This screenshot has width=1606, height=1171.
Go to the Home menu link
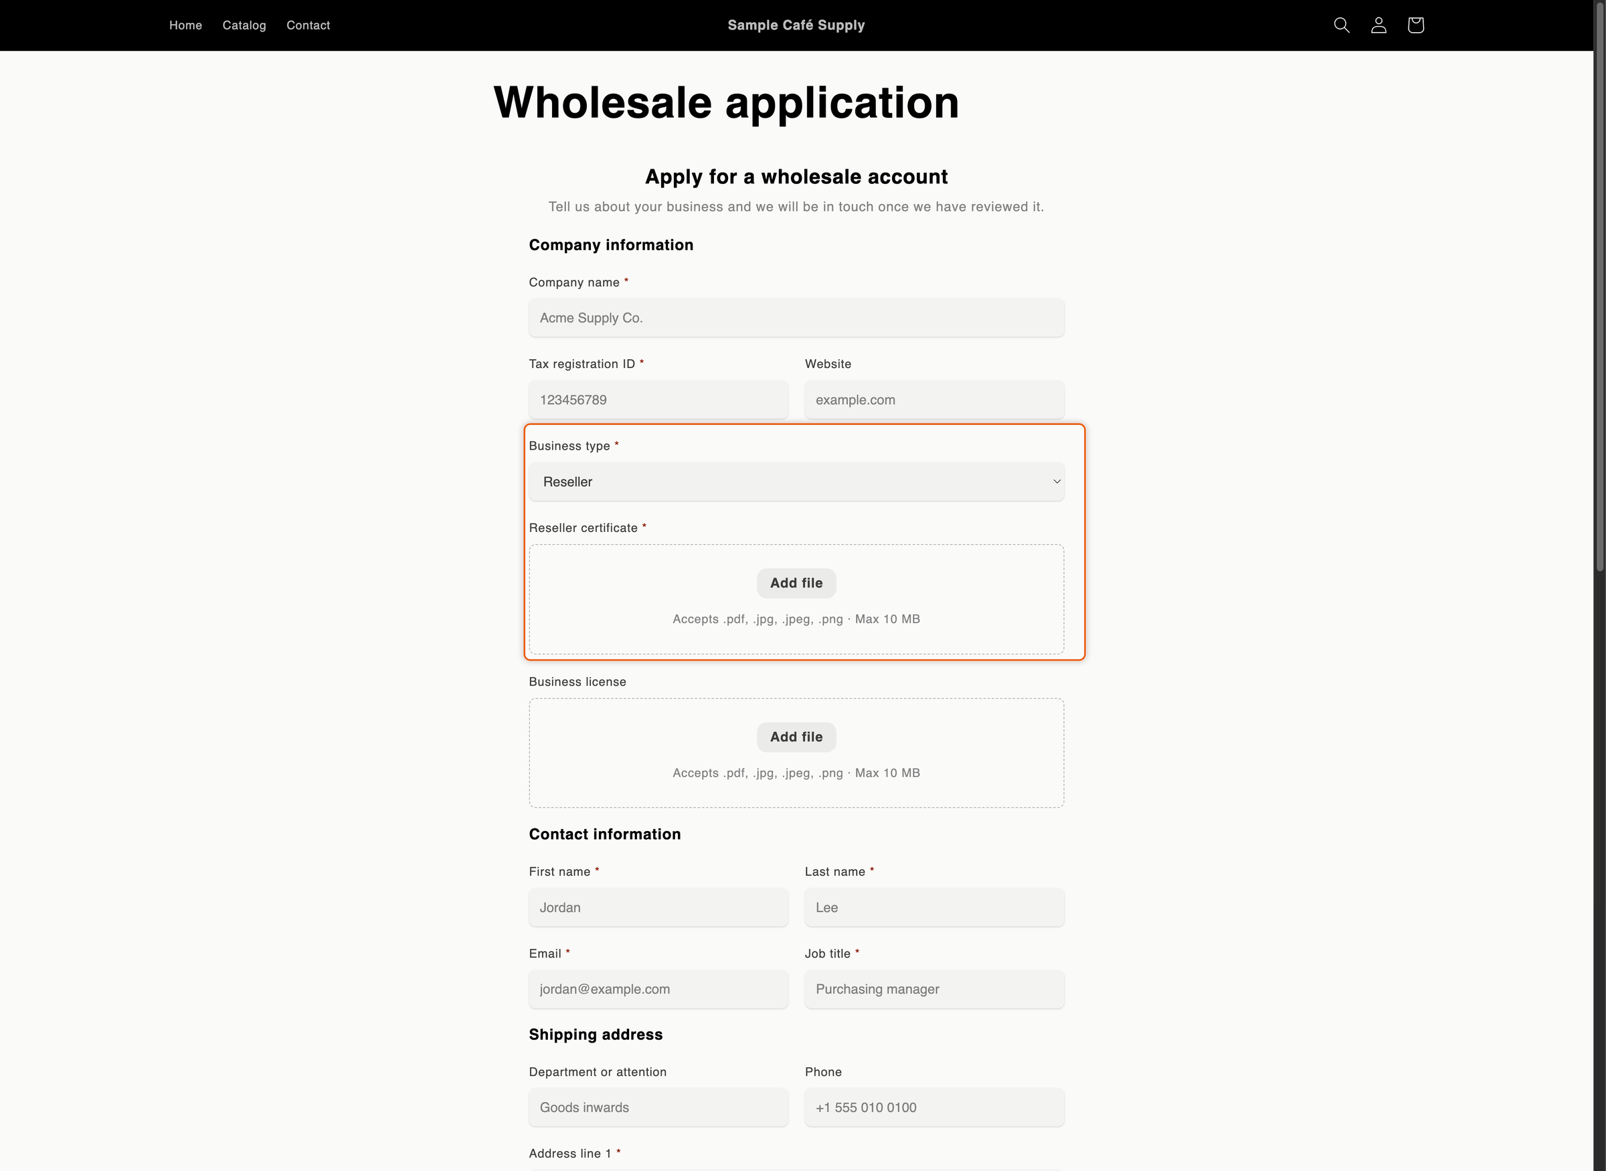coord(185,25)
